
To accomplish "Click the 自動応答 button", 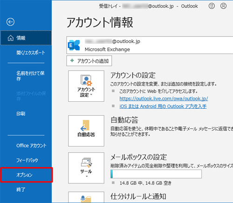I will click(86, 131).
